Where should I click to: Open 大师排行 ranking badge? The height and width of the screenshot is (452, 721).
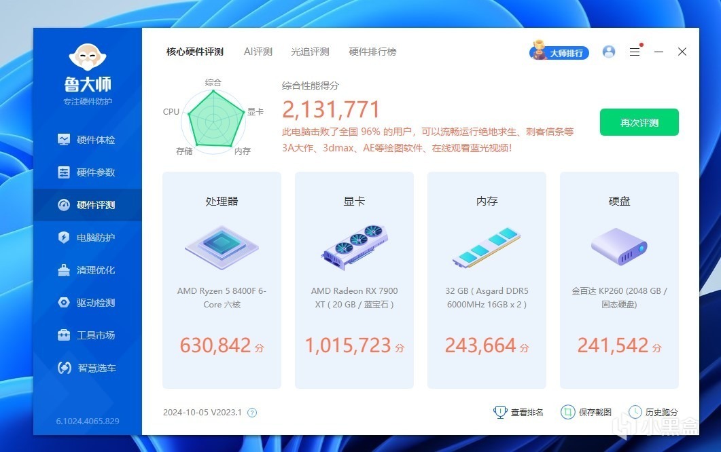(559, 52)
